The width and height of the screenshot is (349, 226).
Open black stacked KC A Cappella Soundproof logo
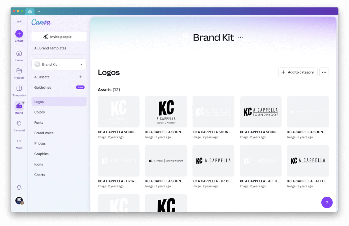[x=166, y=112]
